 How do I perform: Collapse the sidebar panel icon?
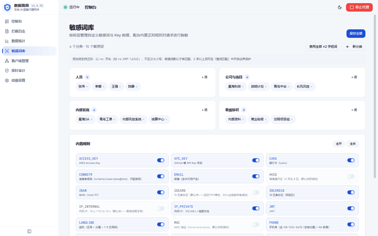point(29,231)
